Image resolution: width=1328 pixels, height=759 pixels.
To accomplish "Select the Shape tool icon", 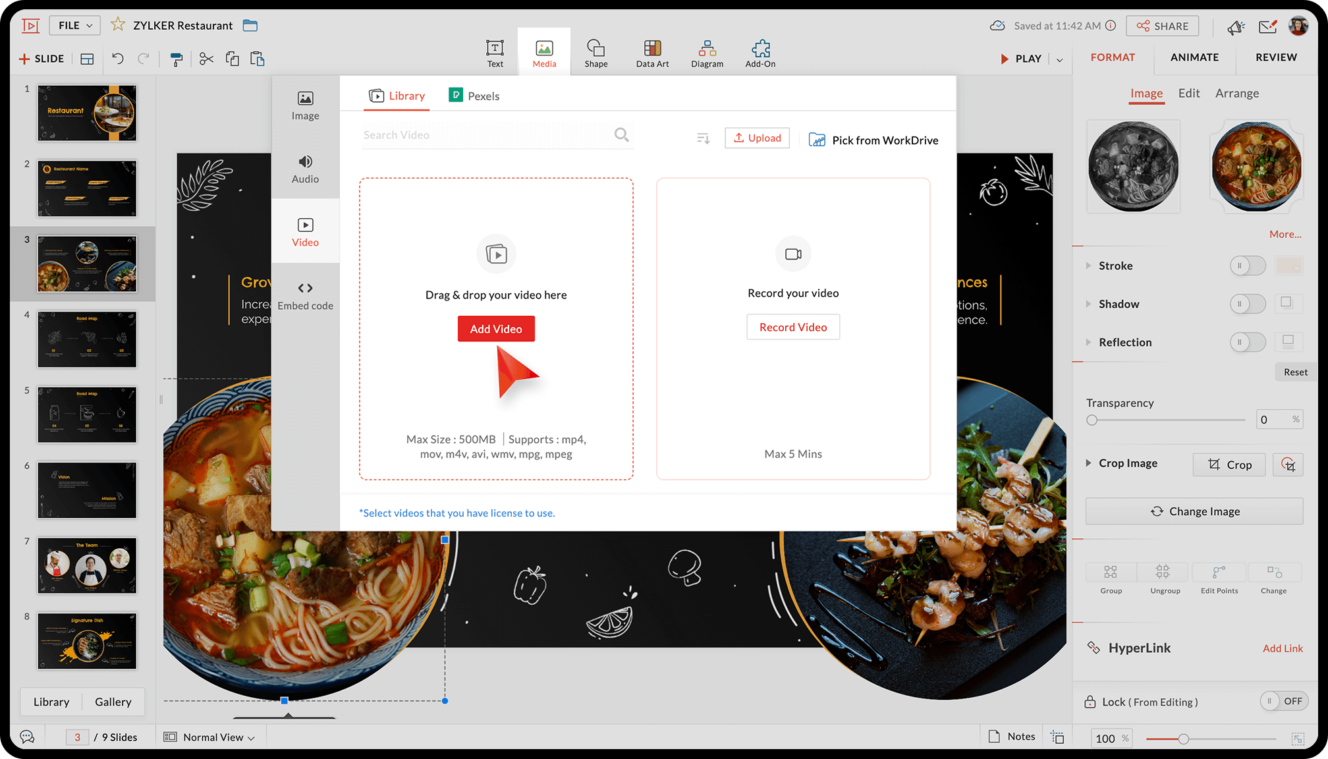I will point(595,49).
